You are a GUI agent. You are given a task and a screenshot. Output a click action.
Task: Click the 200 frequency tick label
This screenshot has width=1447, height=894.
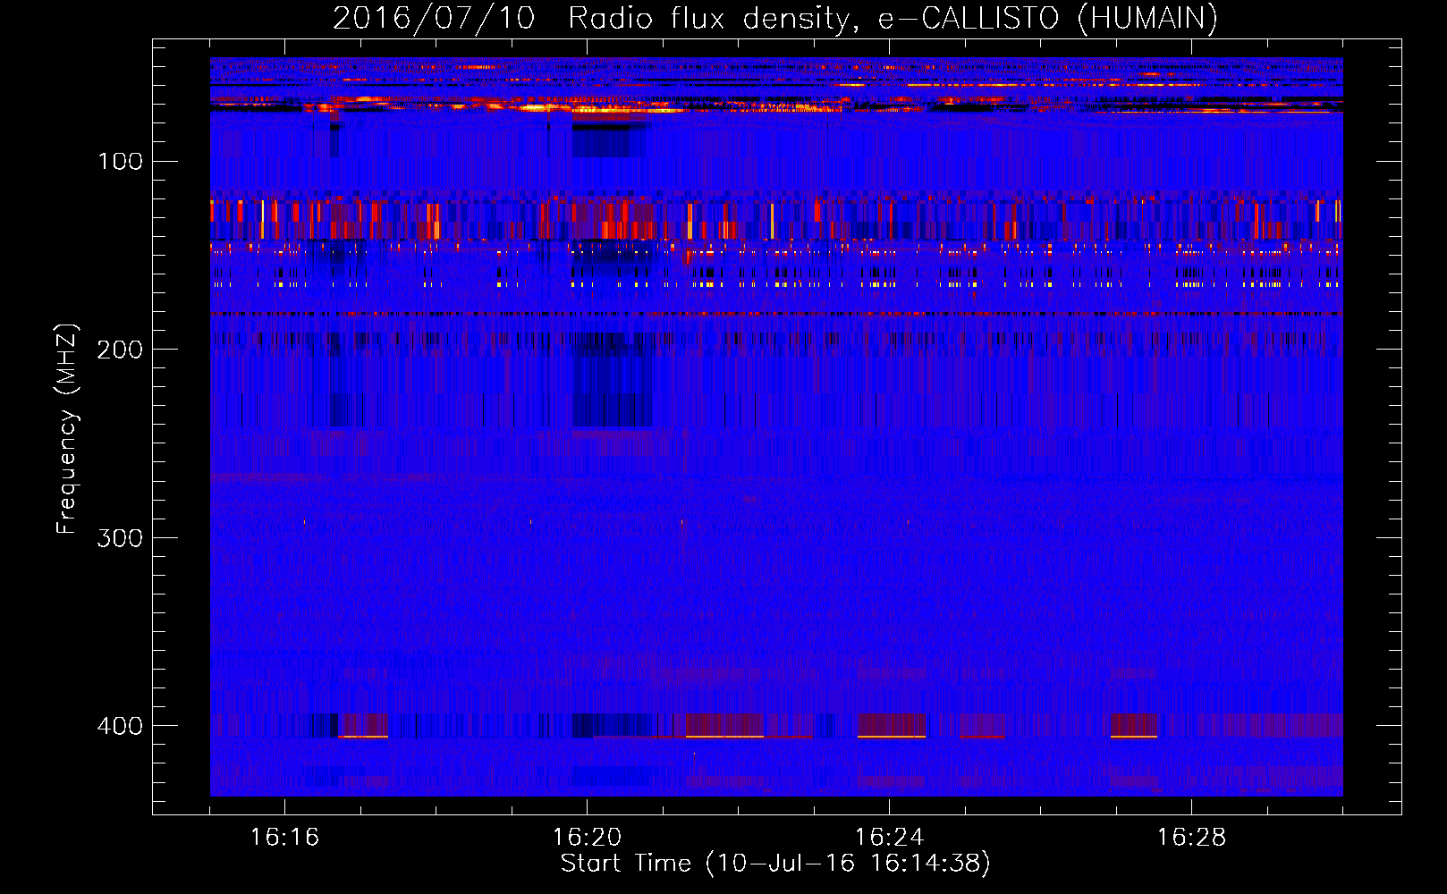(121, 350)
